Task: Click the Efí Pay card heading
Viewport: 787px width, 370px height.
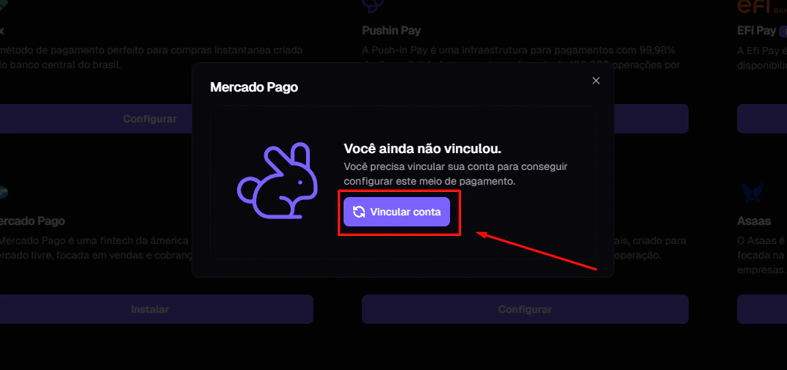Action: (x=756, y=31)
